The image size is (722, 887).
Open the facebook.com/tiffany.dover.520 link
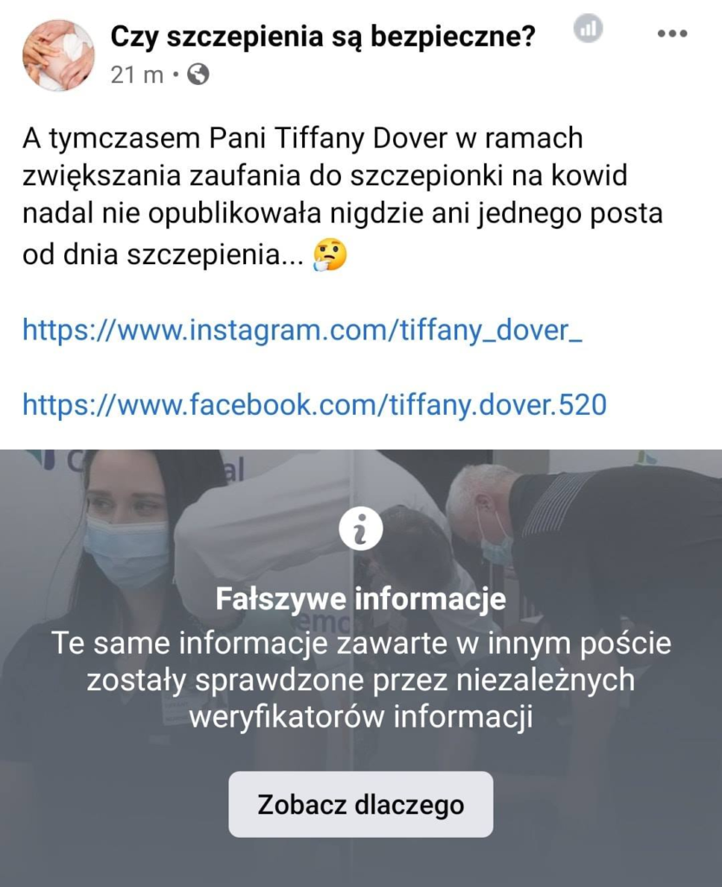click(314, 405)
